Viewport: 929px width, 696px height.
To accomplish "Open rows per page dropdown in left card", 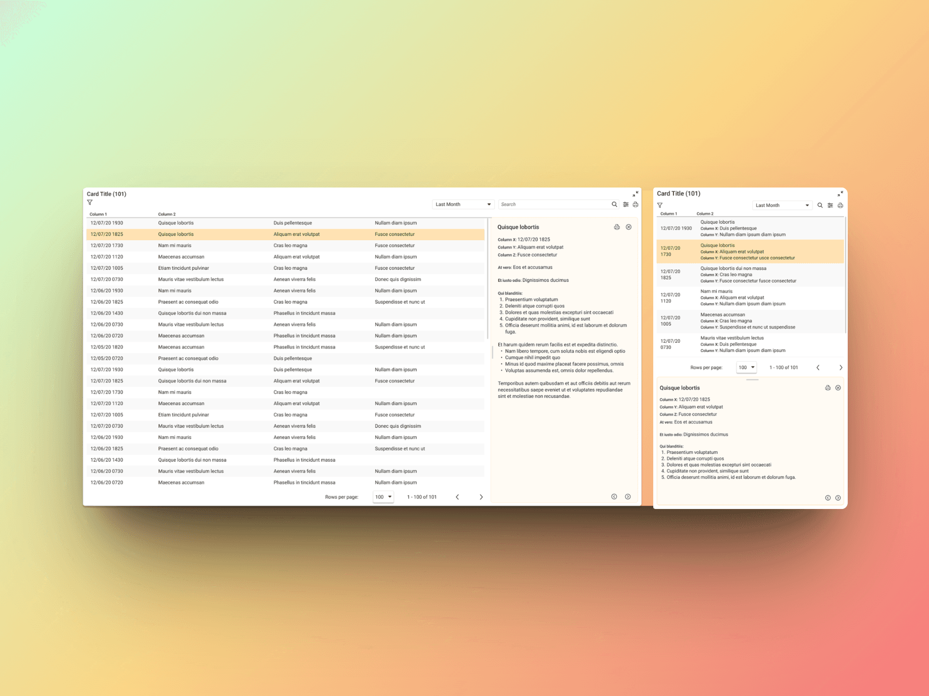I will point(383,497).
